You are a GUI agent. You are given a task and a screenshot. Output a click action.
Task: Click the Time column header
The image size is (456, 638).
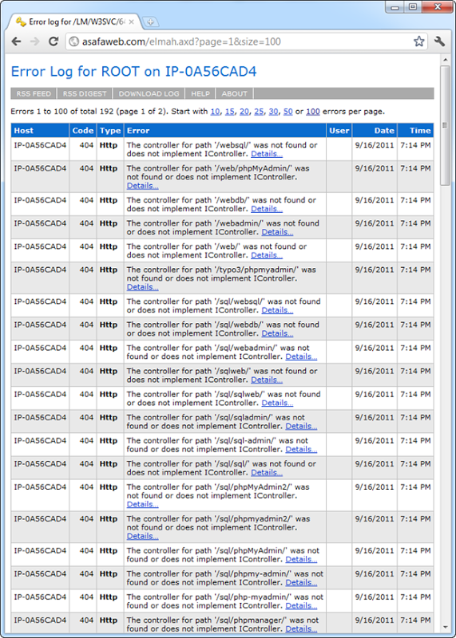(415, 131)
